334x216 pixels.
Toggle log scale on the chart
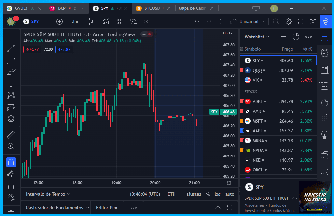217,194
